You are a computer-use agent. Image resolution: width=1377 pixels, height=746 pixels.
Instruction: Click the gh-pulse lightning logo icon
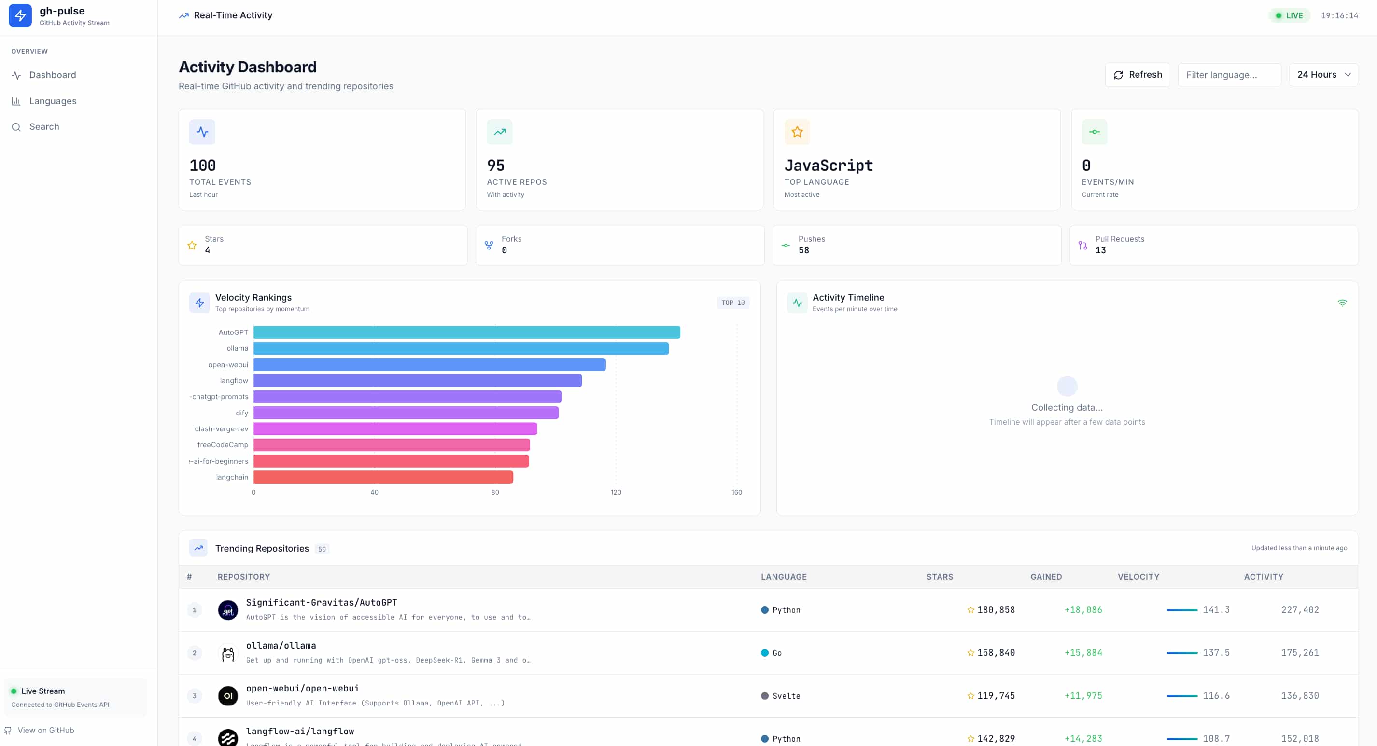[20, 15]
